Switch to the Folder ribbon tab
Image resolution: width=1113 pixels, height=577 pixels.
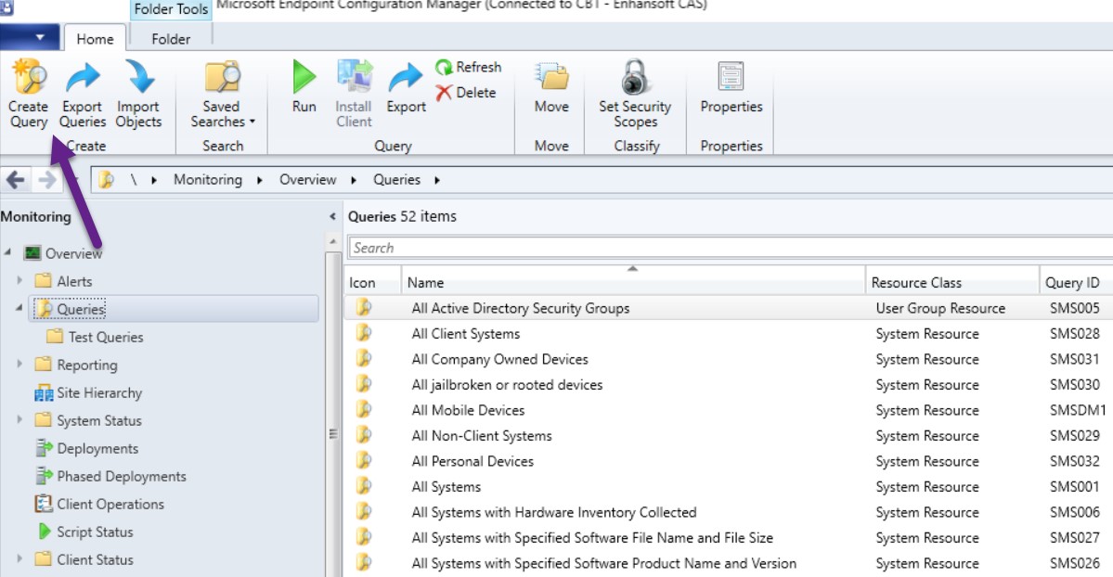tap(171, 39)
